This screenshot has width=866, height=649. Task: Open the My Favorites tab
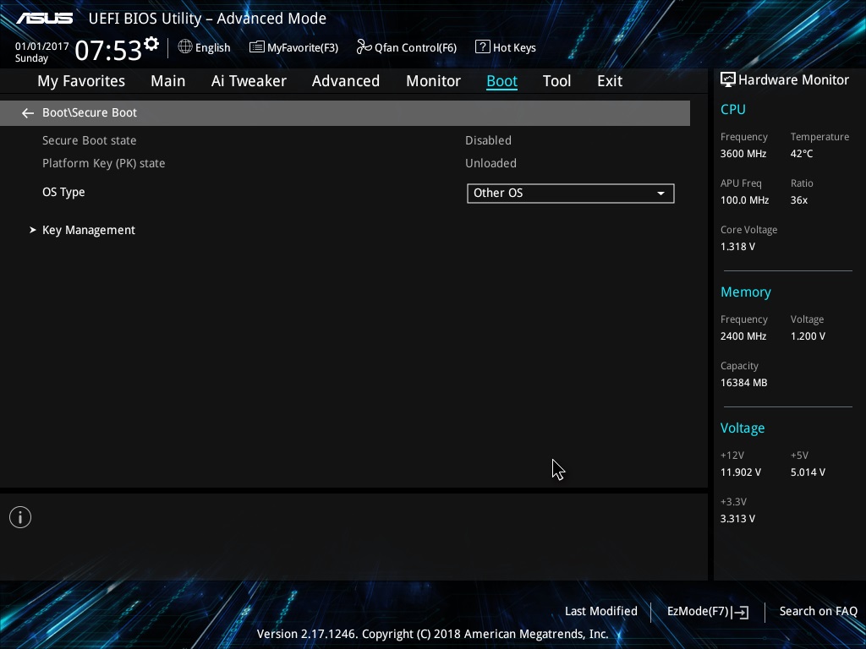[81, 81]
